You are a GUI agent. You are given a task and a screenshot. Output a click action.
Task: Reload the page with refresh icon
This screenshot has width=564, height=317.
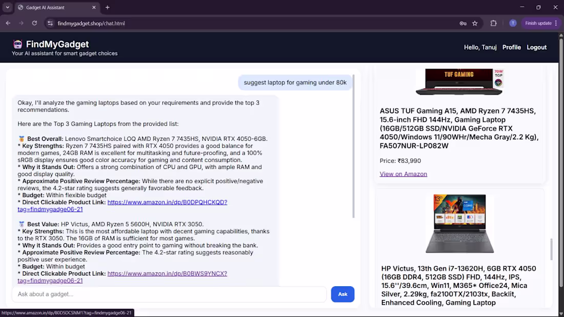[34, 24]
